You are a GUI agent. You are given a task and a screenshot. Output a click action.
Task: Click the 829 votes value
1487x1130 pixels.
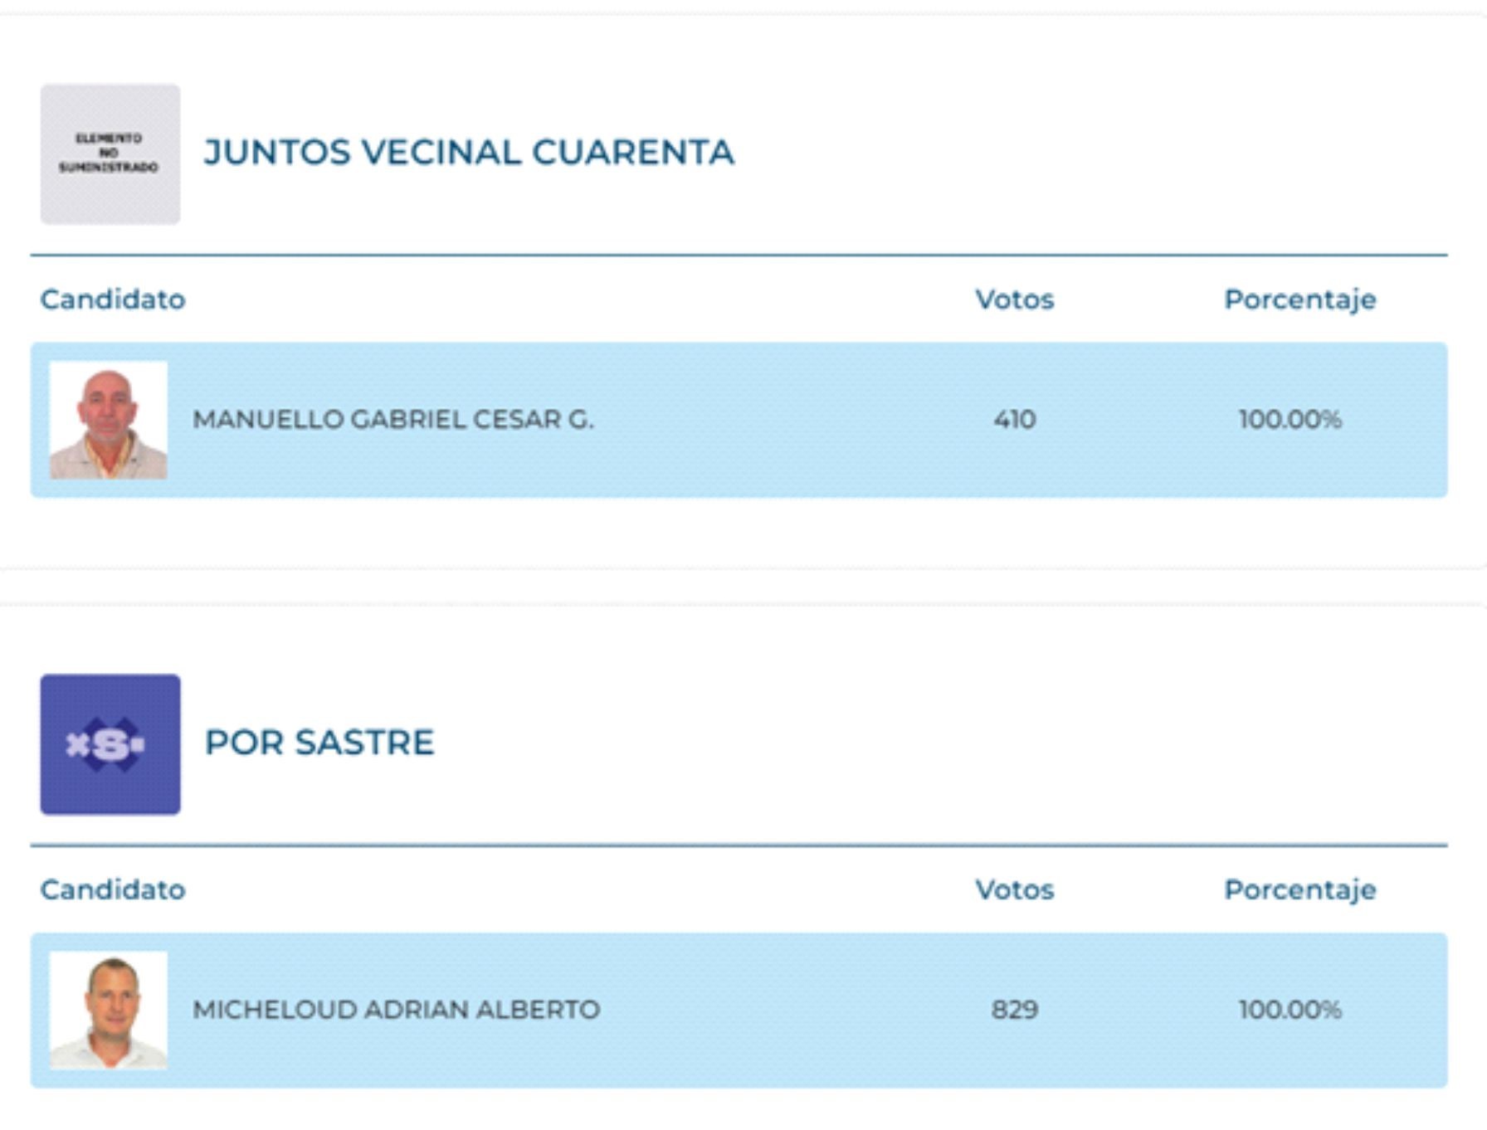click(x=1014, y=1010)
